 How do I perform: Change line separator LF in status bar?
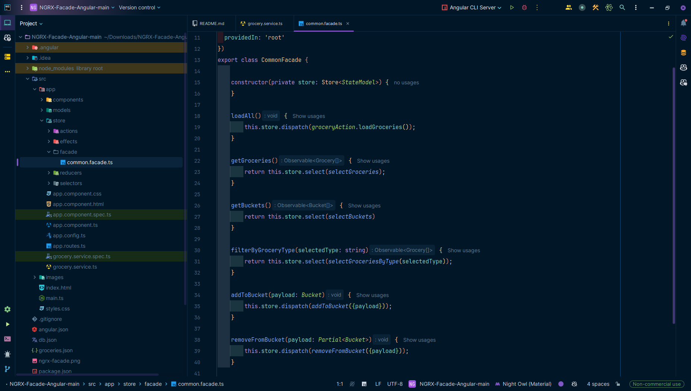pos(378,384)
